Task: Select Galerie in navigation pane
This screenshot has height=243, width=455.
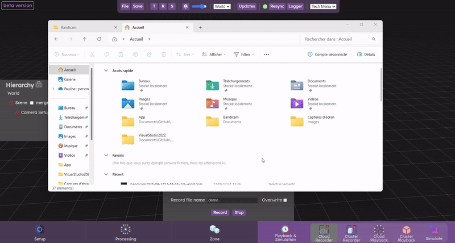Action: [69, 79]
